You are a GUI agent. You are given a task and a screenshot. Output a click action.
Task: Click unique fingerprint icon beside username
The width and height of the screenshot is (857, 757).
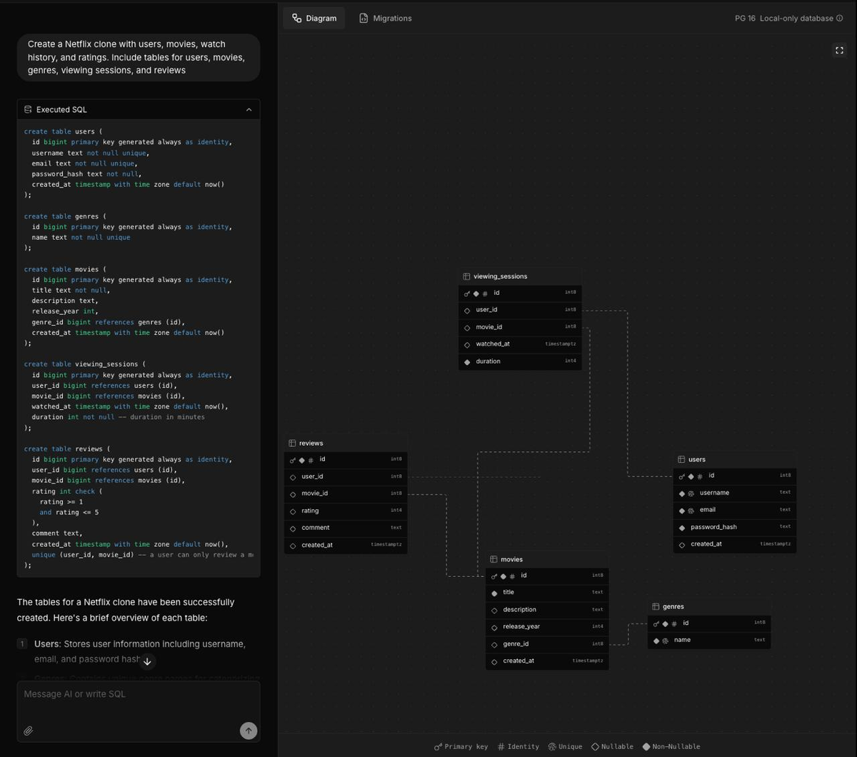click(691, 493)
